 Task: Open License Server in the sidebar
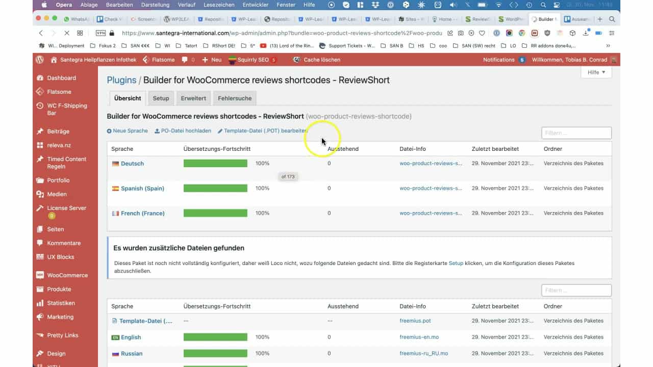click(66, 208)
